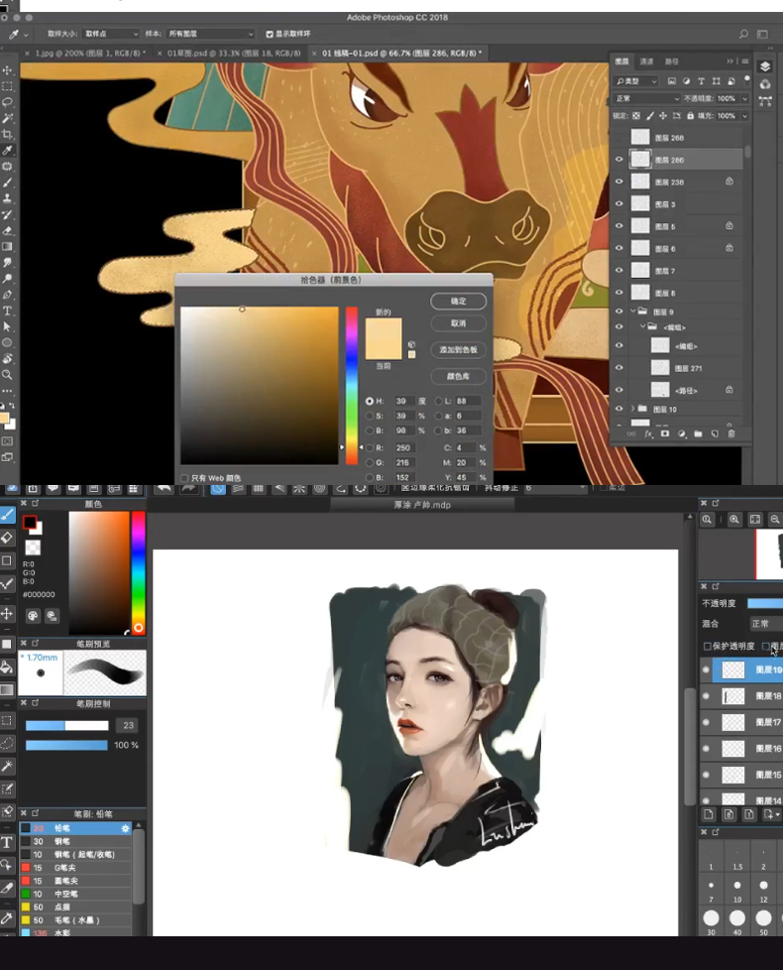Enable the 保护透明度 checkbox in MediBang
Image resolution: width=783 pixels, height=970 pixels.
click(708, 646)
